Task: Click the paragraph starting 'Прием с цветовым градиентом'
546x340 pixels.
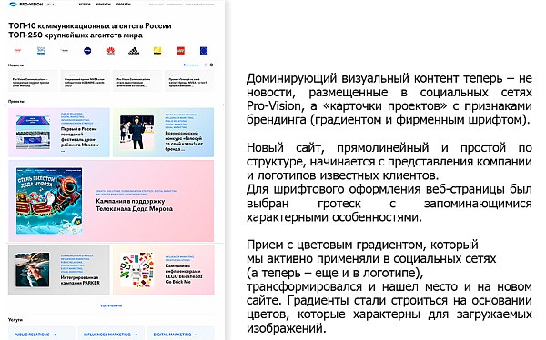Action: click(x=389, y=286)
